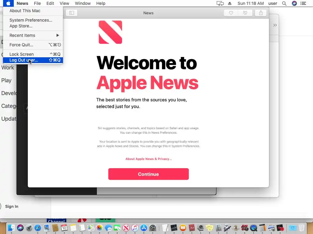The height and width of the screenshot is (234, 313).
Task: Open App Store icon in Dock
Action: pos(144,228)
